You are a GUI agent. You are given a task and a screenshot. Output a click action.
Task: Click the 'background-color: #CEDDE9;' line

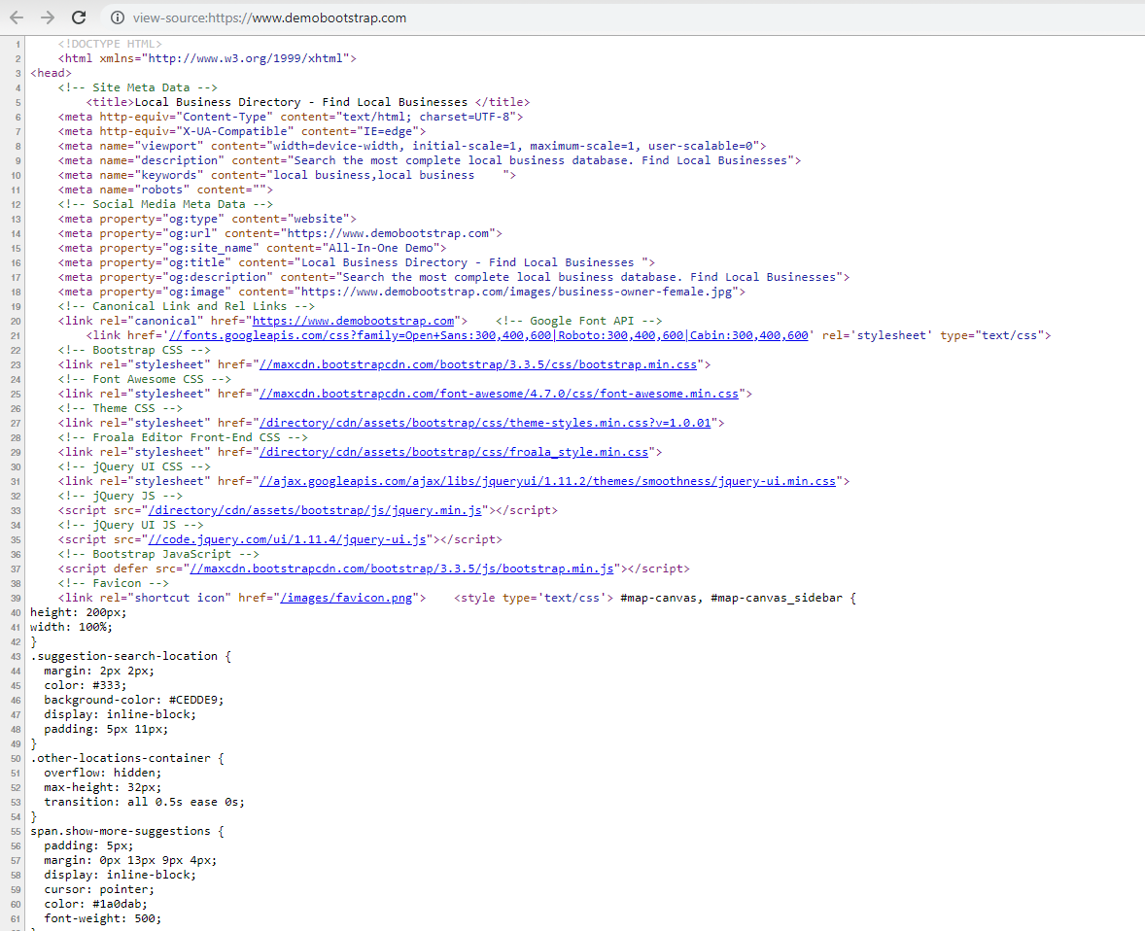coord(134,701)
